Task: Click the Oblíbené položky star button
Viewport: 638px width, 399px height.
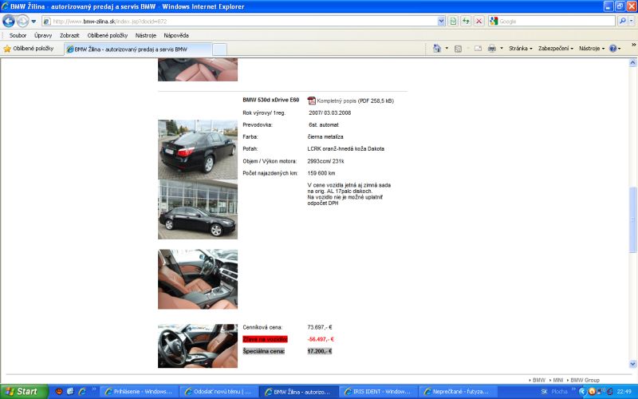Action: point(29,49)
